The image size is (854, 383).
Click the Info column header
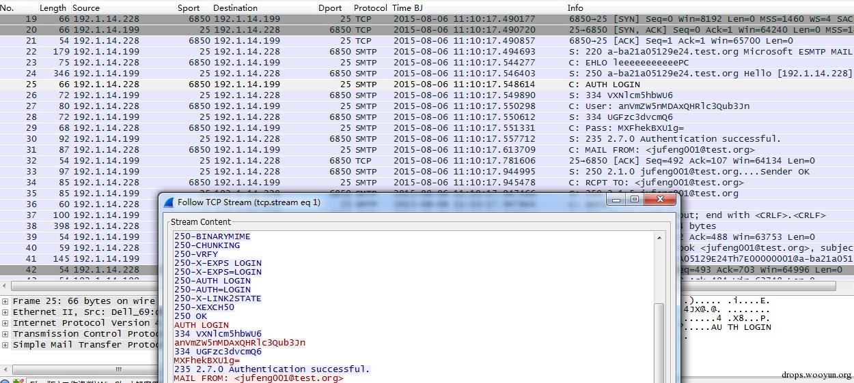[575, 7]
